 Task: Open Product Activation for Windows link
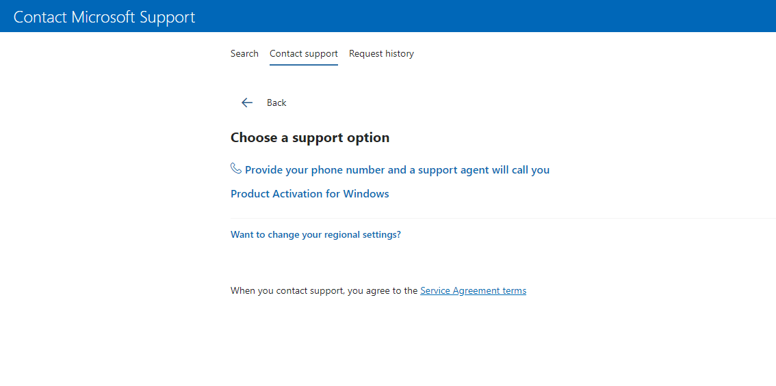click(x=309, y=193)
